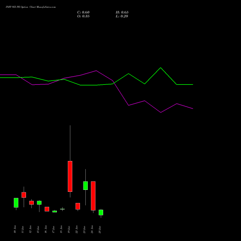Image resolution: width=241 pixels, height=241 pixels.
Task: Click the open value 'O: 0.35'
Action: point(83,16)
